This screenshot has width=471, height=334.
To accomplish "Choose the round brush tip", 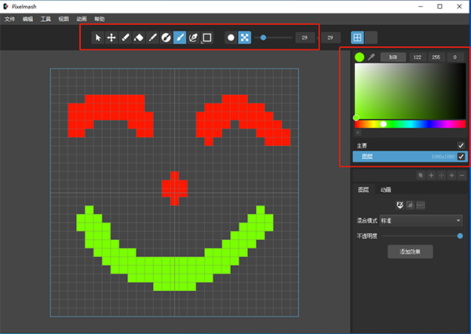I will tap(230, 37).
